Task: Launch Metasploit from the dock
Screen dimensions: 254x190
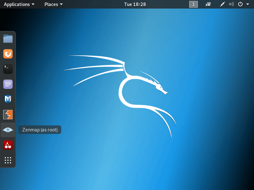Action: point(8,99)
